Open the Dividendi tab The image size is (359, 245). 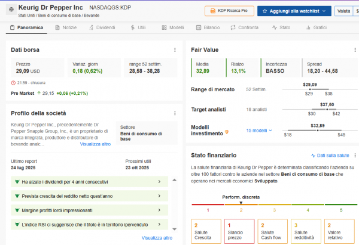(x=102, y=27)
